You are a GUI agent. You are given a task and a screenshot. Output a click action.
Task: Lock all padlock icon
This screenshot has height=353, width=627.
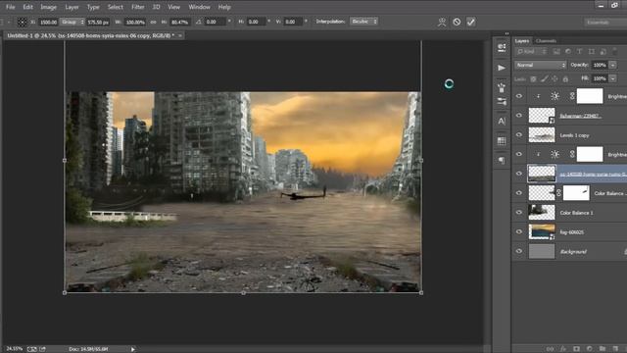pos(565,78)
